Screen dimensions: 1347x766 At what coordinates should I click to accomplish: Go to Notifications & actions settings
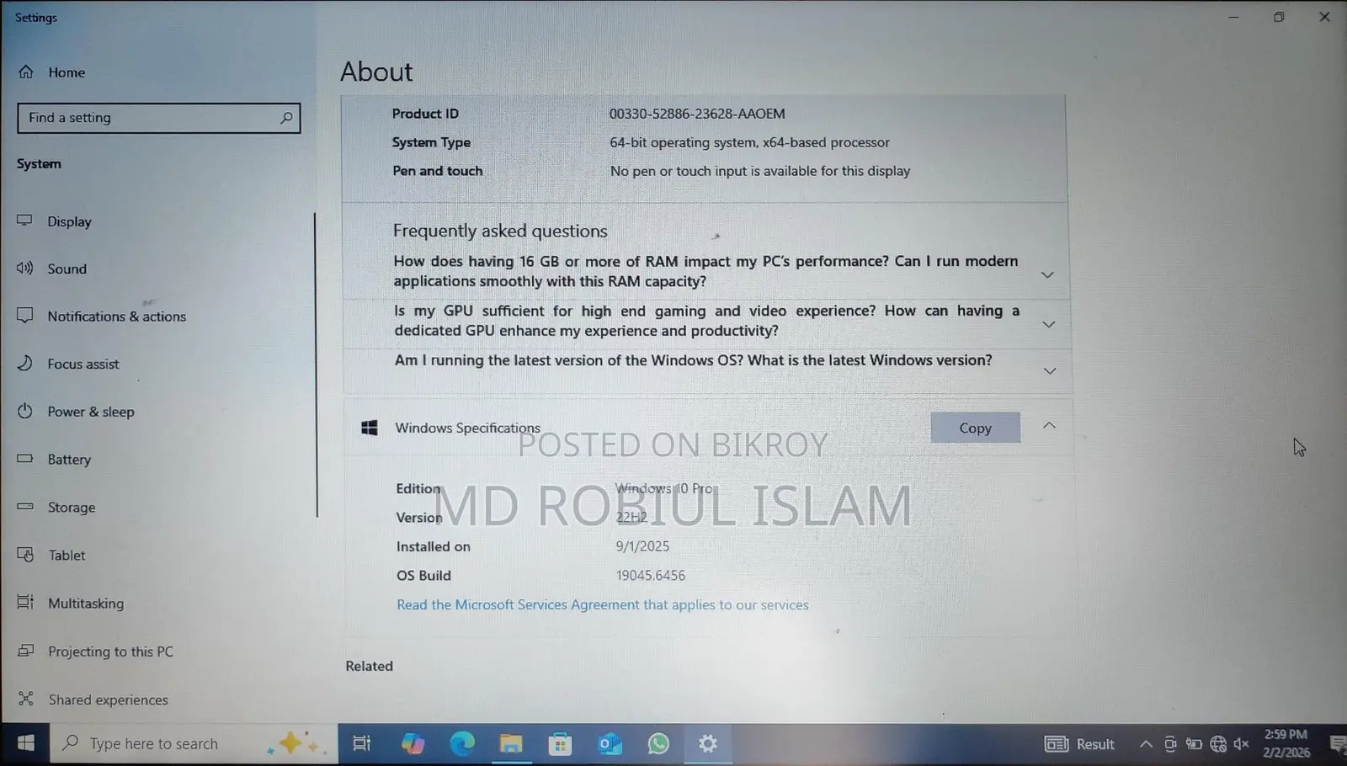[x=116, y=317]
